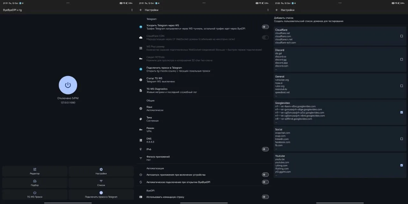Click Telegram section header in settings

point(151,19)
